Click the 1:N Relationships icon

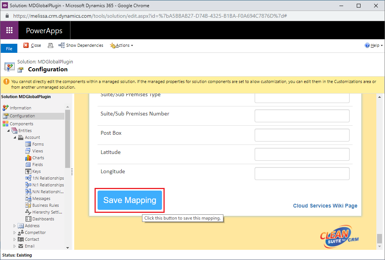(x=28, y=178)
